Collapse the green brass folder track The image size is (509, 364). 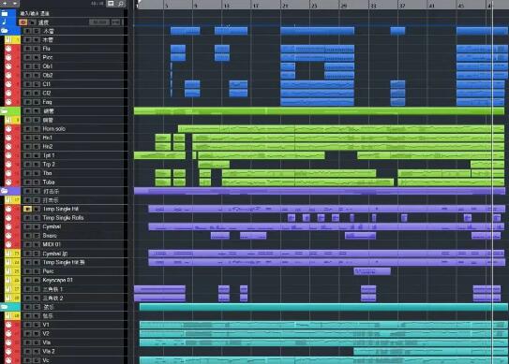[x=5, y=111]
